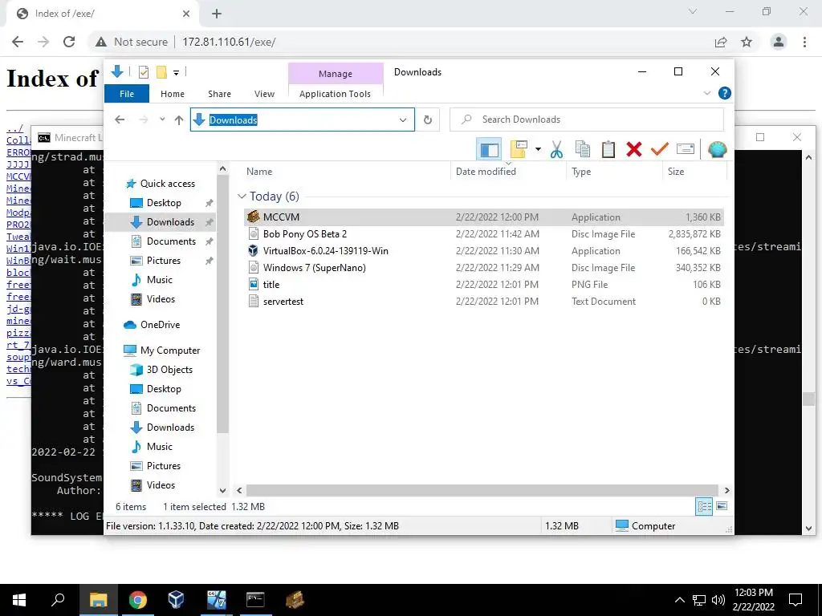The height and width of the screenshot is (616, 822).
Task: Click the Search Downloads box
Action: [x=587, y=120]
